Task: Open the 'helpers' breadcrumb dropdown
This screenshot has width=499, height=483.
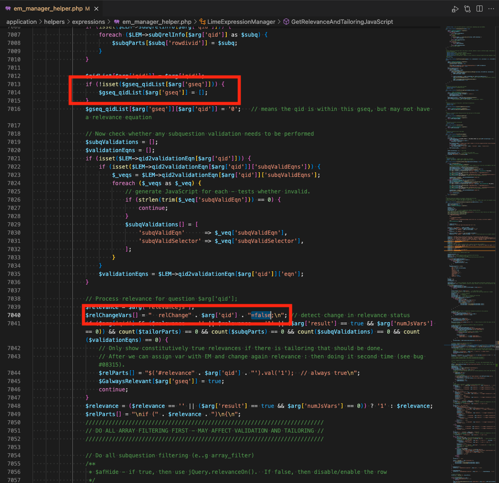Action: pyautogui.click(x=54, y=22)
